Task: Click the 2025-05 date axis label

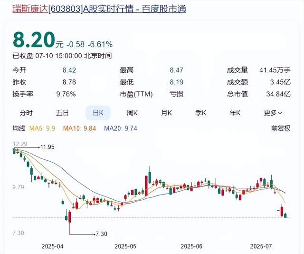Action: point(125,246)
